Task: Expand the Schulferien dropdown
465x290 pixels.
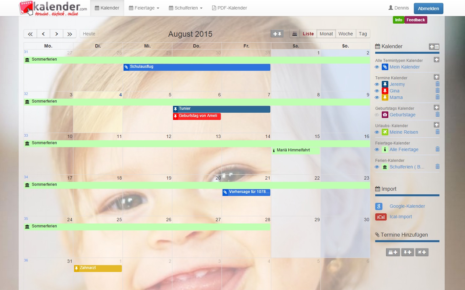Action: tap(185, 8)
